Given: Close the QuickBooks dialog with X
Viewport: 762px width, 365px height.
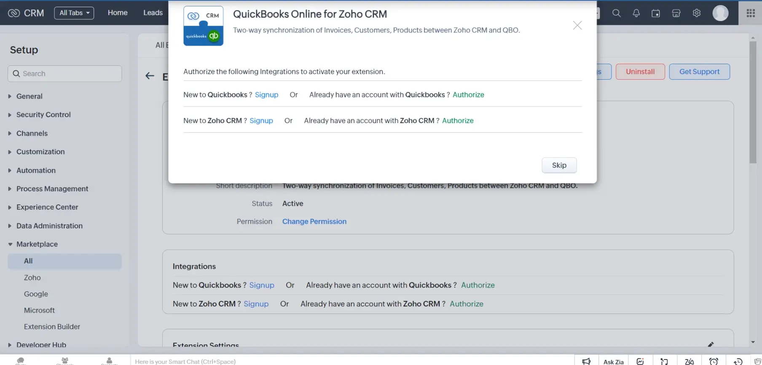Looking at the screenshot, I should click(x=577, y=25).
